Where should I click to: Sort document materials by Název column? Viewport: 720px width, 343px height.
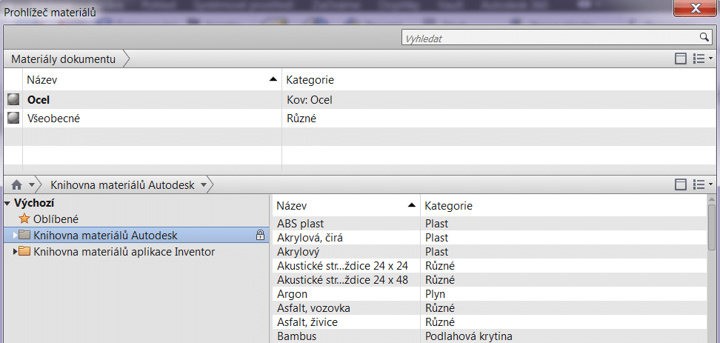point(152,80)
